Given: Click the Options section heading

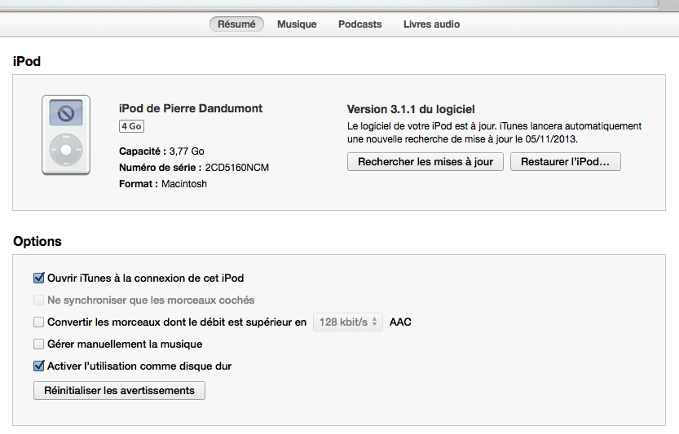Looking at the screenshot, I should pos(37,242).
